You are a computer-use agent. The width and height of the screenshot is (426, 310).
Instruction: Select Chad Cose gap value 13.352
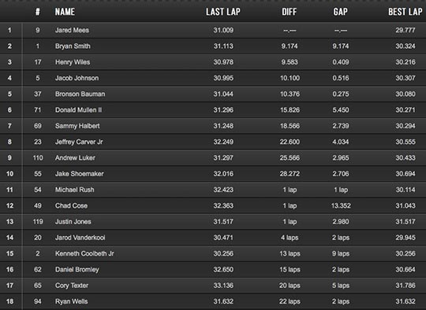(x=341, y=205)
